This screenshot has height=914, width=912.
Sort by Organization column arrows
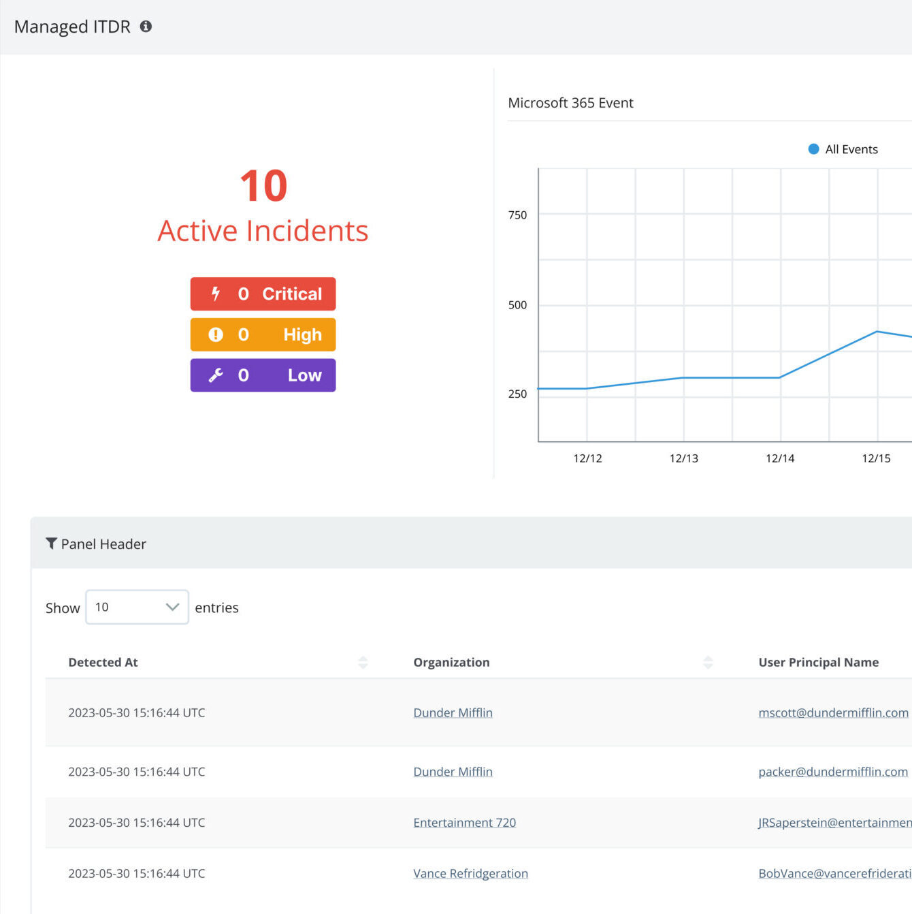point(708,662)
